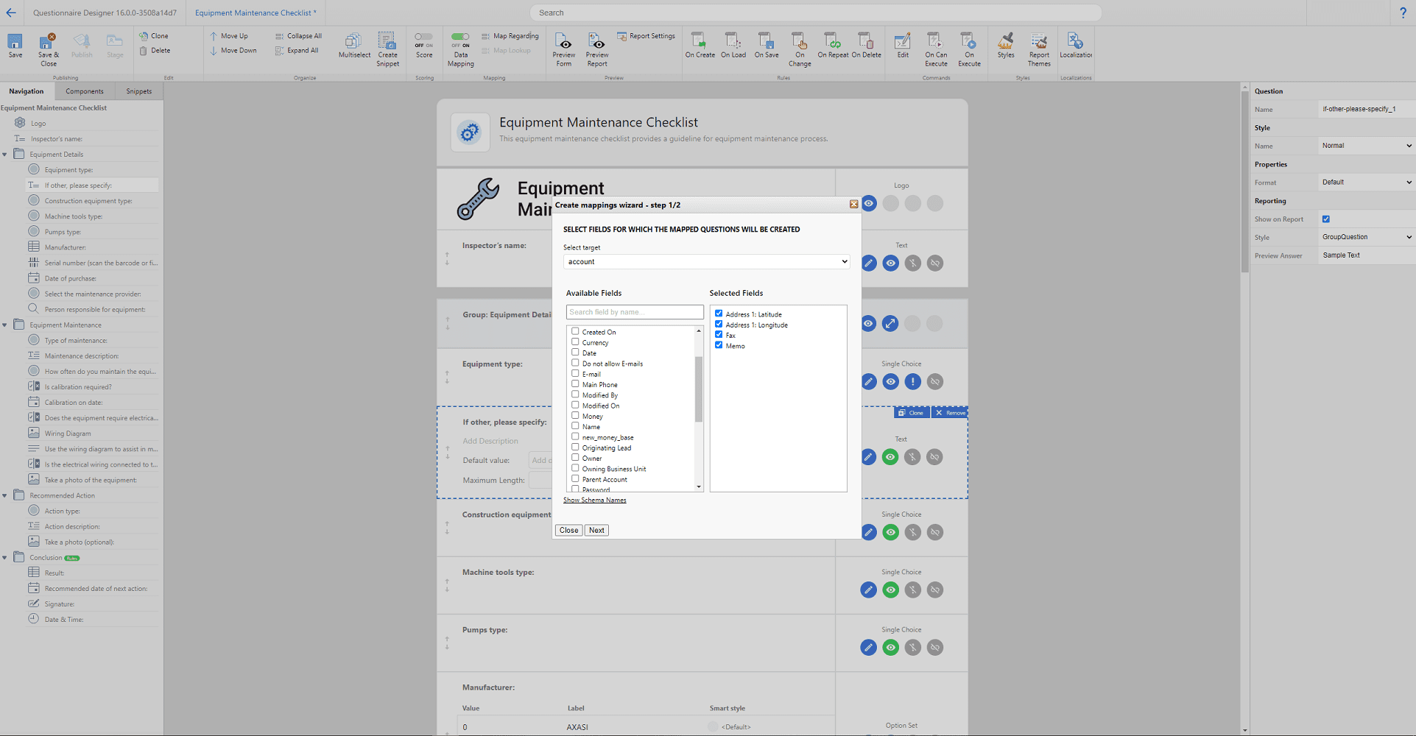Image resolution: width=1416 pixels, height=736 pixels.
Task: Open the Preview Form tool
Action: (564, 44)
